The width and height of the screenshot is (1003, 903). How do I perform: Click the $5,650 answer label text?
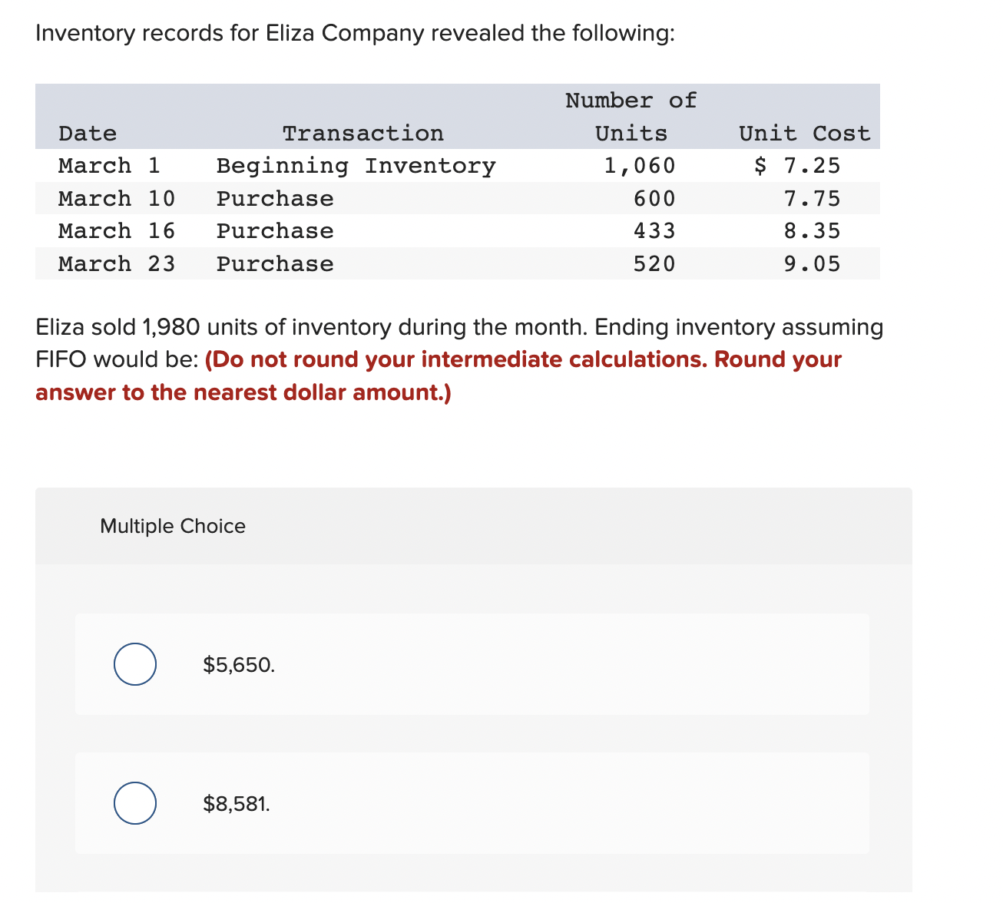coord(238,664)
